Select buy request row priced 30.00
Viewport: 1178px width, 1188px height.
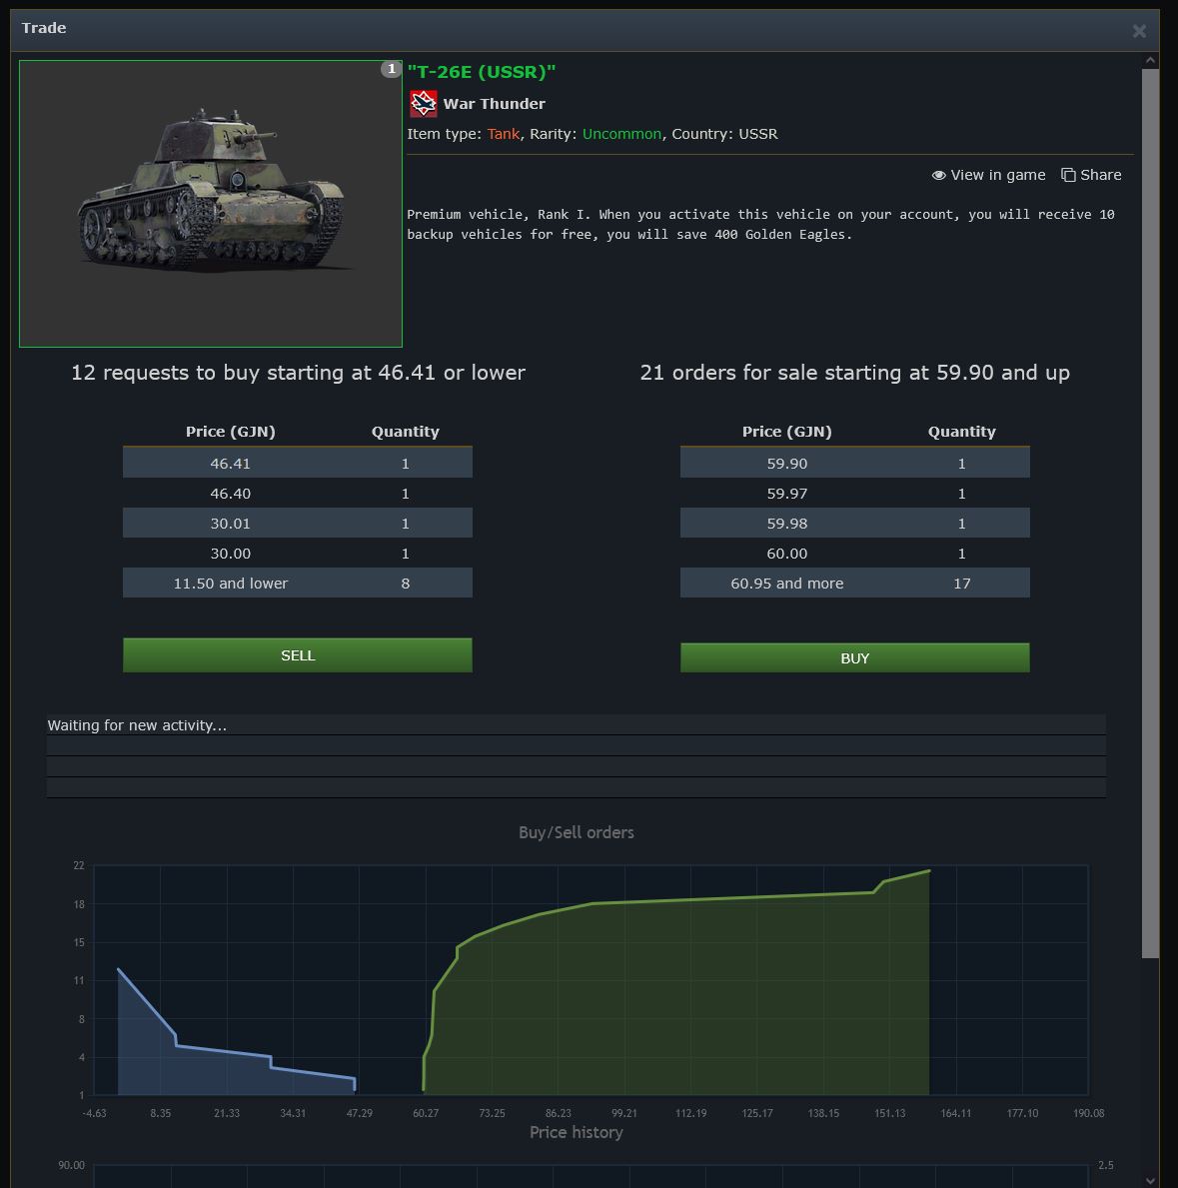tap(298, 554)
